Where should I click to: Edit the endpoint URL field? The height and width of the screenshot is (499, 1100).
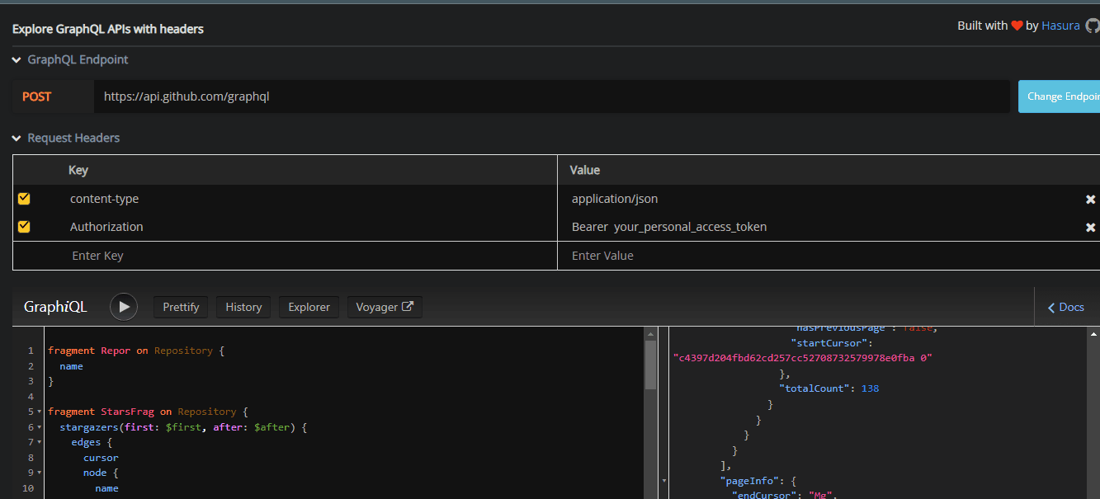[x=552, y=97]
